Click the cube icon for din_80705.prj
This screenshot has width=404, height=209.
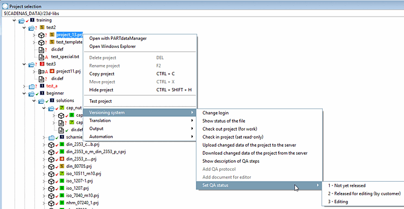coord(51,167)
